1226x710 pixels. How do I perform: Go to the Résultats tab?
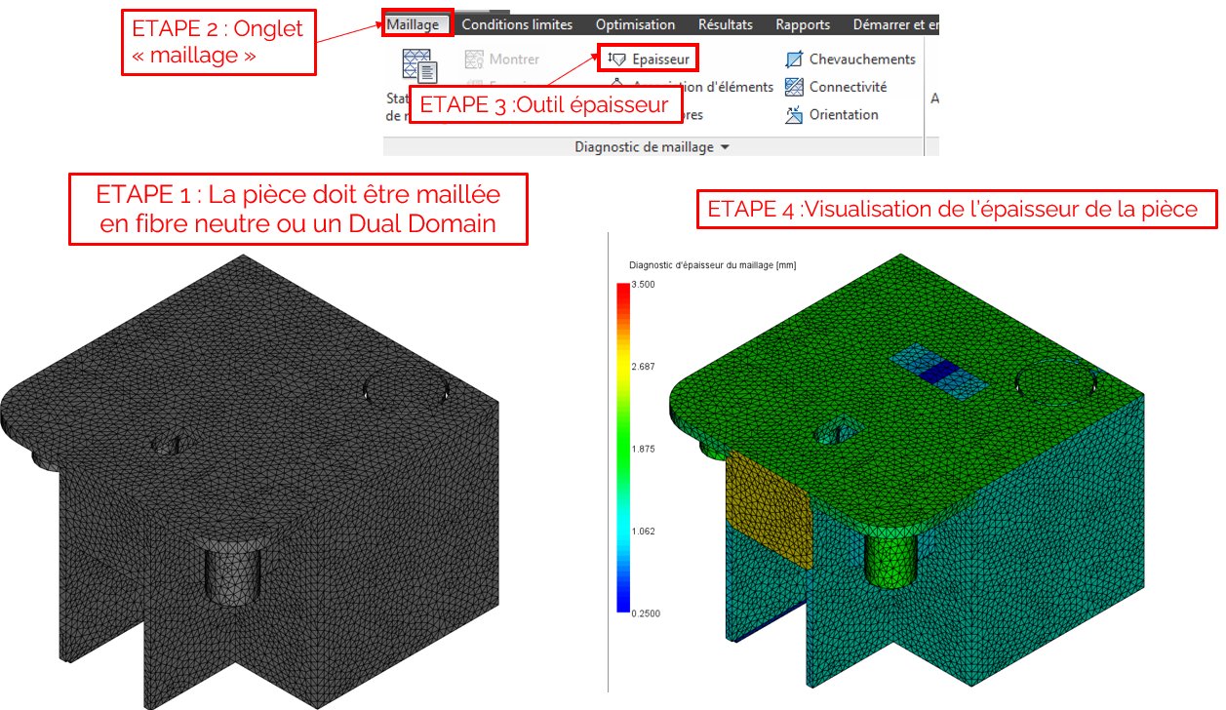[725, 24]
